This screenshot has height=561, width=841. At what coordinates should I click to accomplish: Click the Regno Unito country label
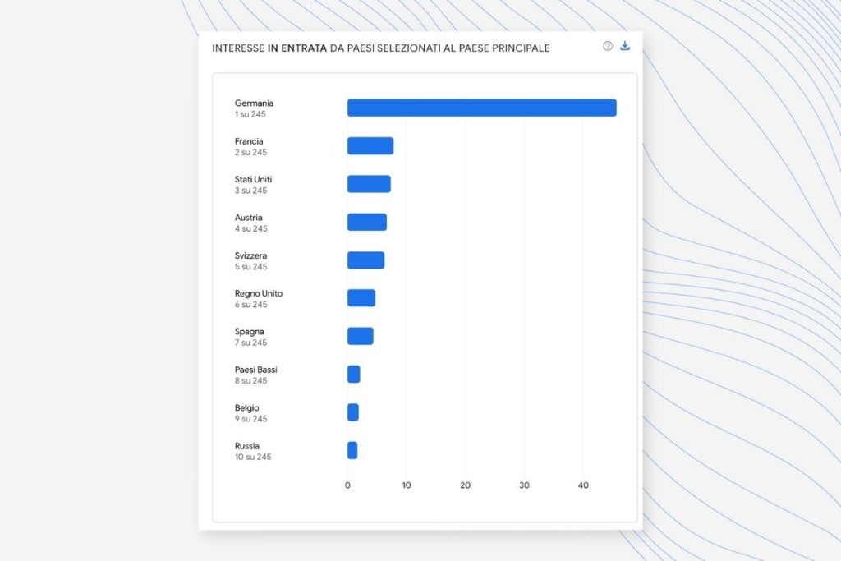tap(259, 293)
